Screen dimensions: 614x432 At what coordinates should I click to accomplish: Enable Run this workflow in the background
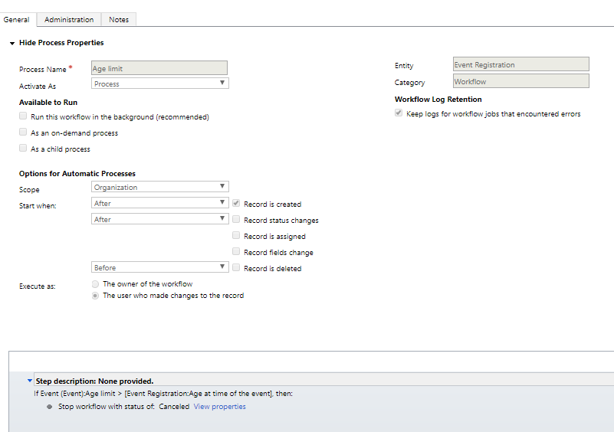(23, 116)
